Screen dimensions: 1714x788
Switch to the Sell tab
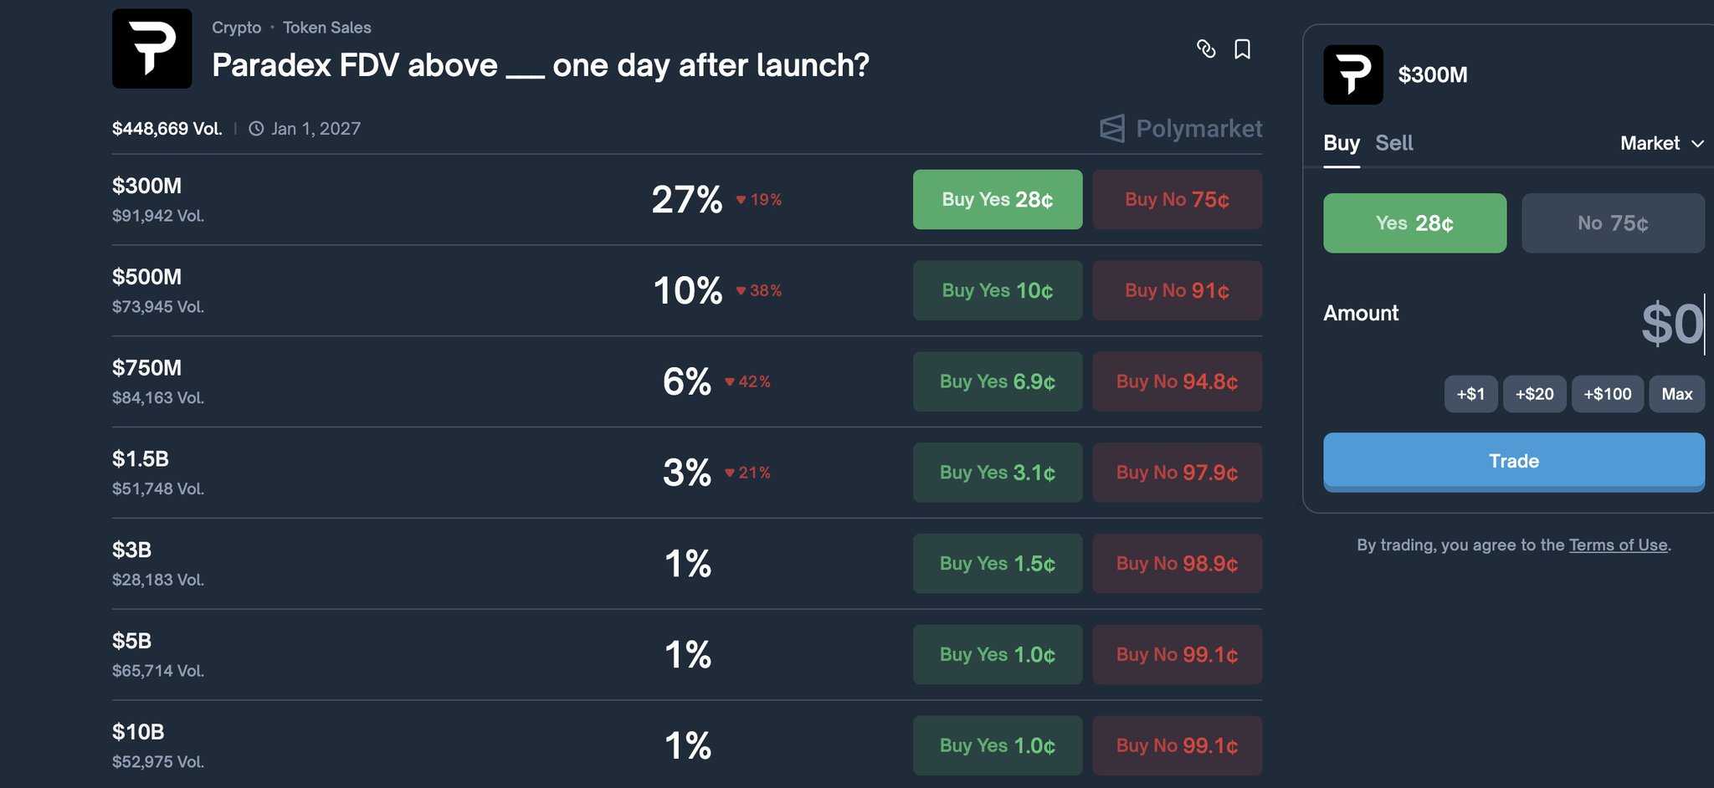[1393, 143]
